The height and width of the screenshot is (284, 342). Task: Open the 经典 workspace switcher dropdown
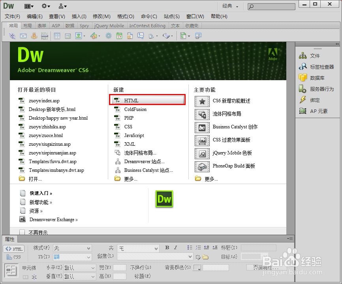tap(230, 6)
